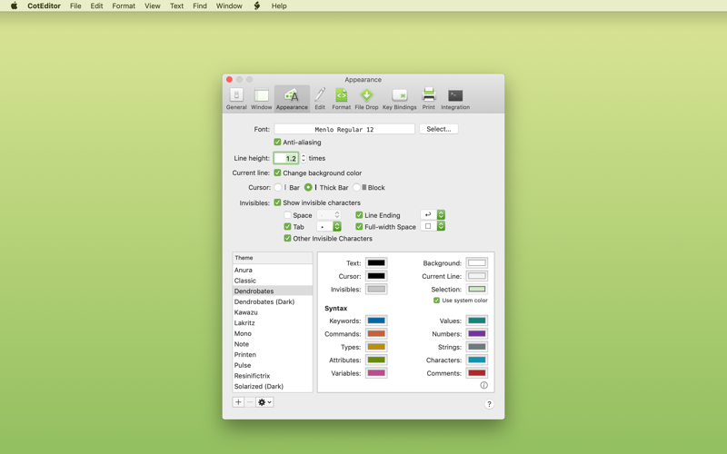
Task: Open the General preferences pane
Action: 236,99
